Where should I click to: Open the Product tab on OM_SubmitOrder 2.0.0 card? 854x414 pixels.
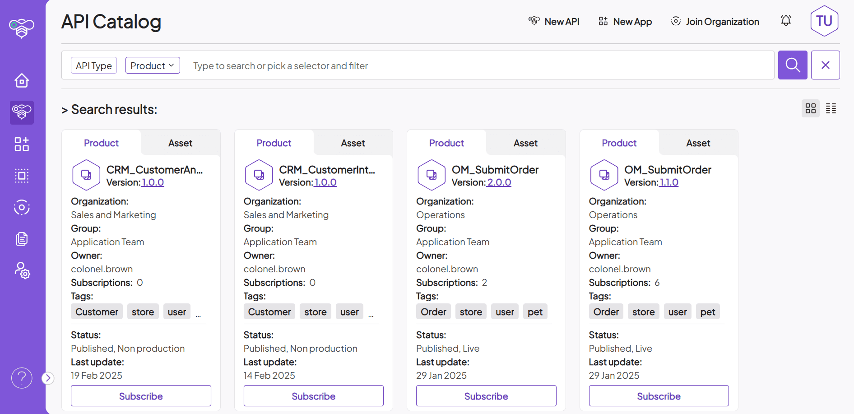446,143
